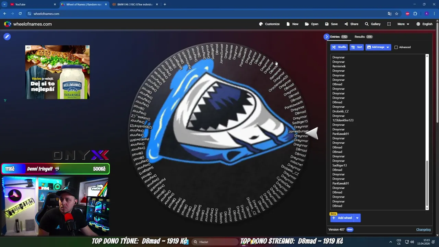
Task: Open the Adblock Plus extension
Action: pos(407,14)
